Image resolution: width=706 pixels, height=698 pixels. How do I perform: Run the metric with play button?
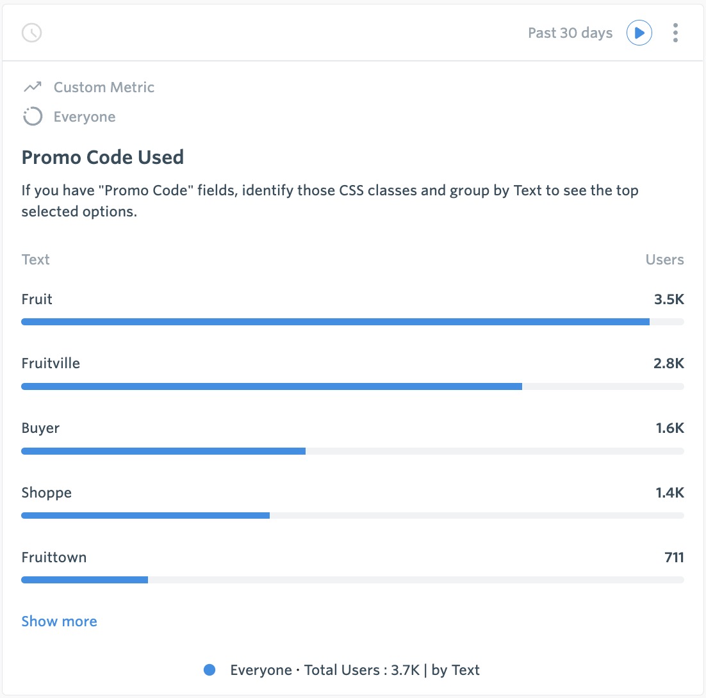point(639,33)
